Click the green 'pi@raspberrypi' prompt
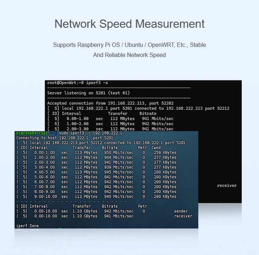This screenshot has width=259, height=255. point(32,133)
